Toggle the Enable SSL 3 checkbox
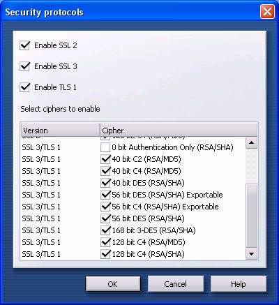 click(24, 66)
